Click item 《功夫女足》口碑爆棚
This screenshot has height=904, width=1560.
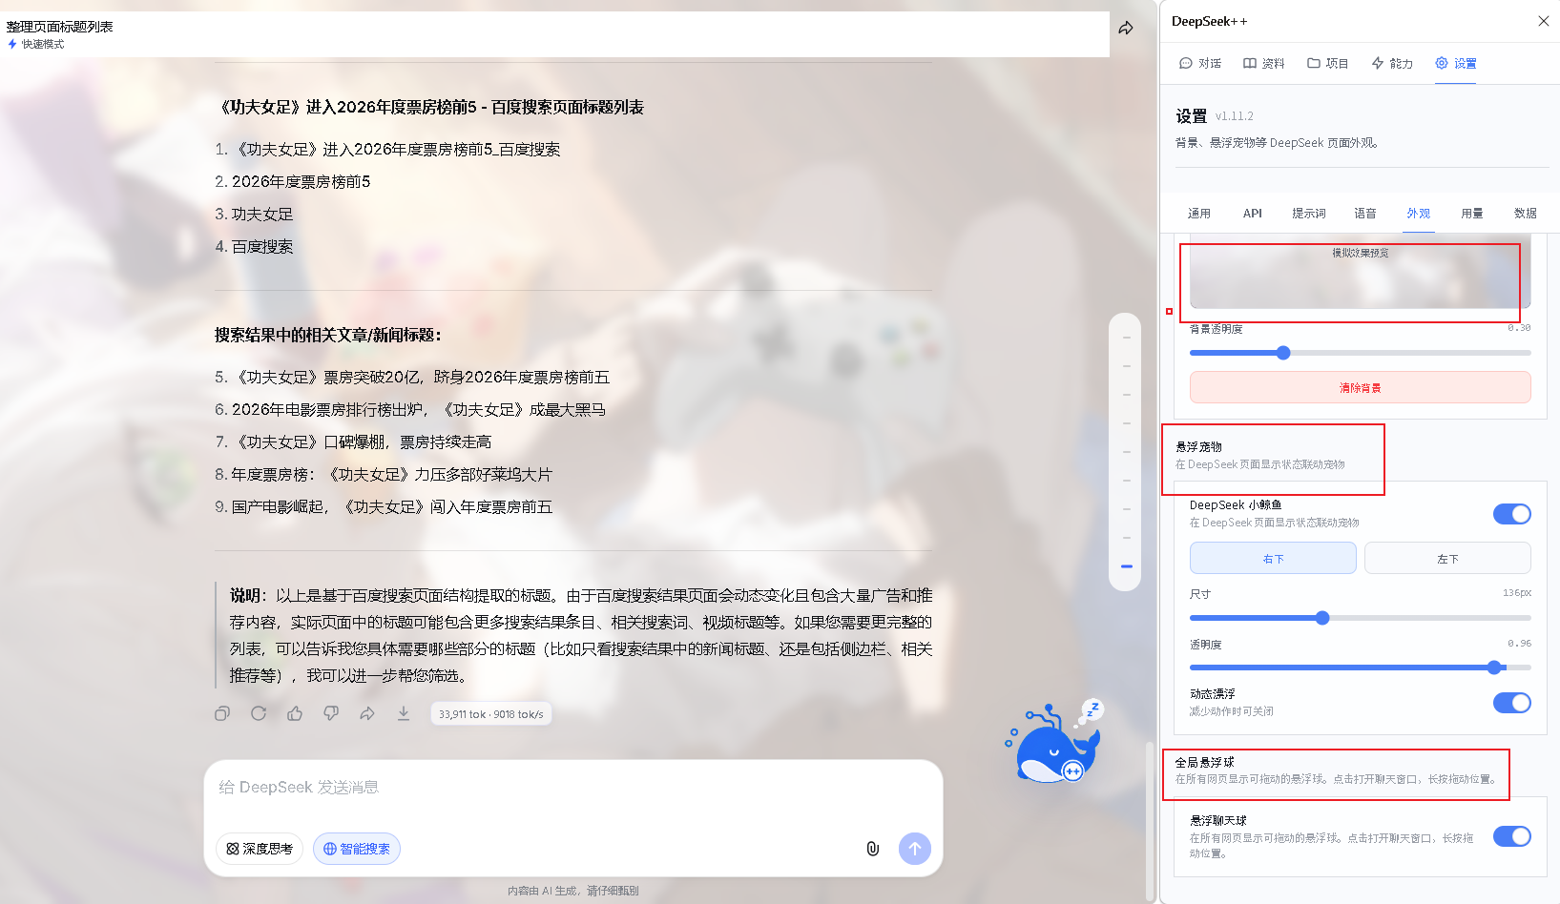(362, 442)
